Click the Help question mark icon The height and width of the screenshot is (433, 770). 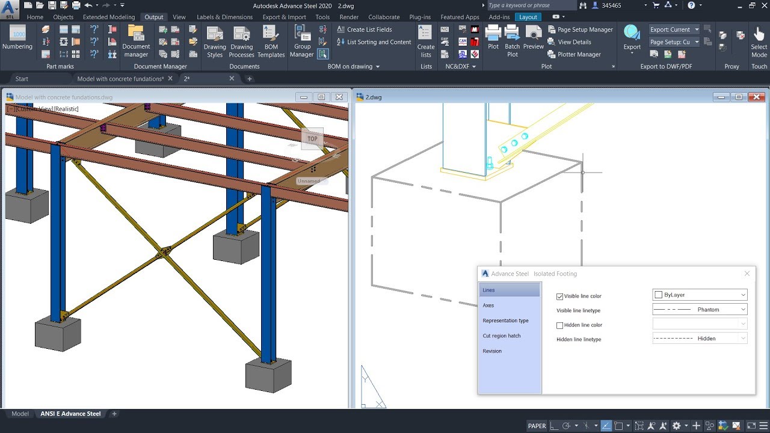point(692,5)
